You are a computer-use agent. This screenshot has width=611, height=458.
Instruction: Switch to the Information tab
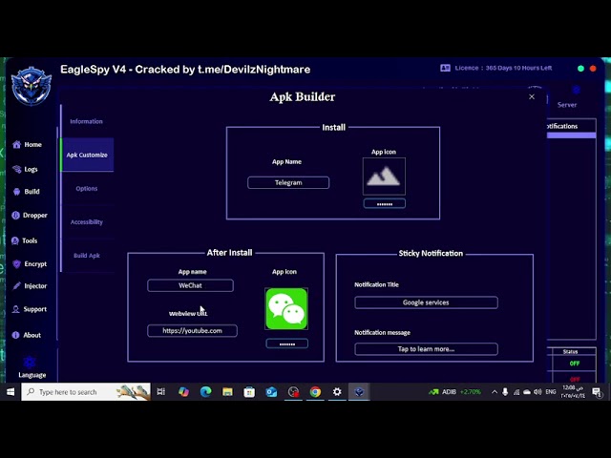[87, 121]
